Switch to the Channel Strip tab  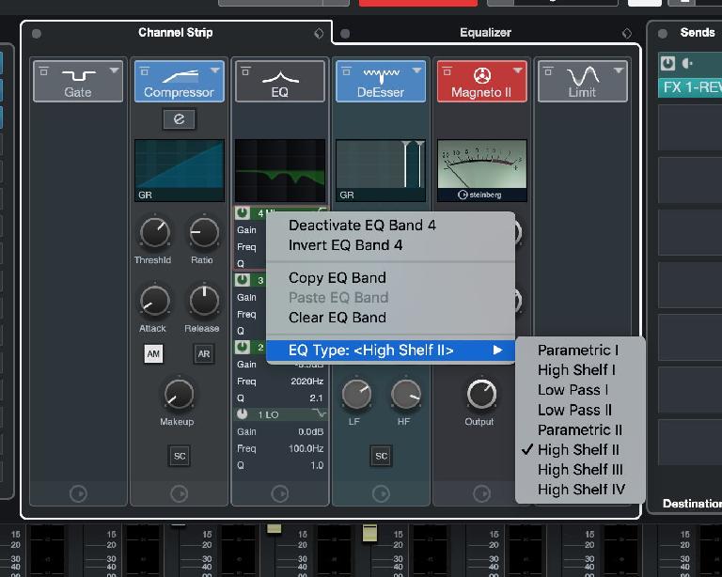tap(176, 32)
